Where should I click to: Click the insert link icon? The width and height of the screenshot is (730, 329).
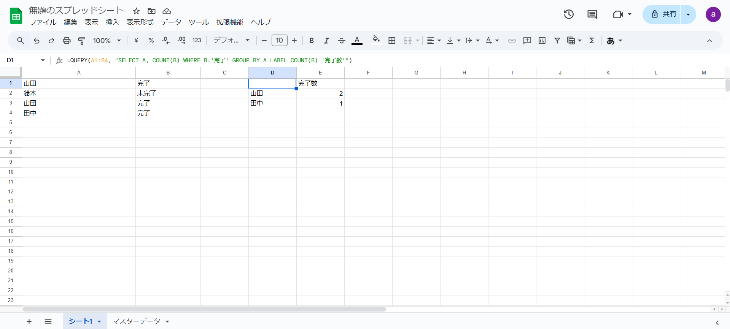pos(512,41)
